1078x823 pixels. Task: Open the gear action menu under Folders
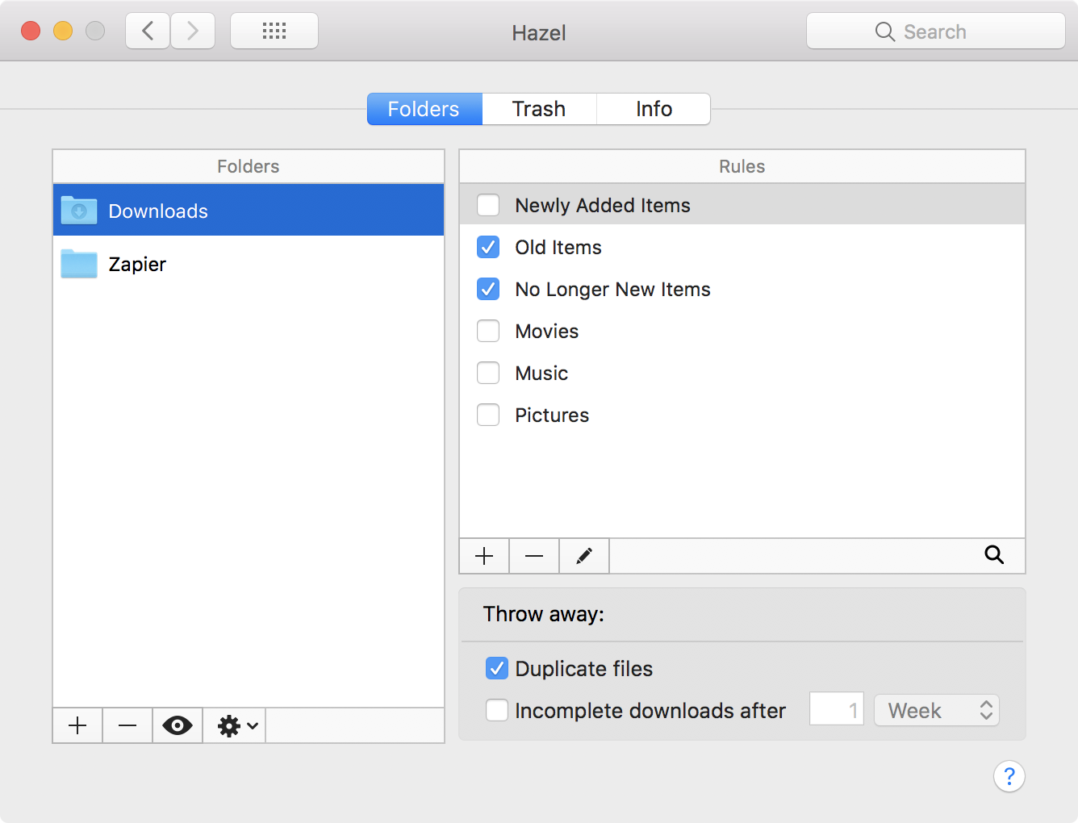point(228,725)
